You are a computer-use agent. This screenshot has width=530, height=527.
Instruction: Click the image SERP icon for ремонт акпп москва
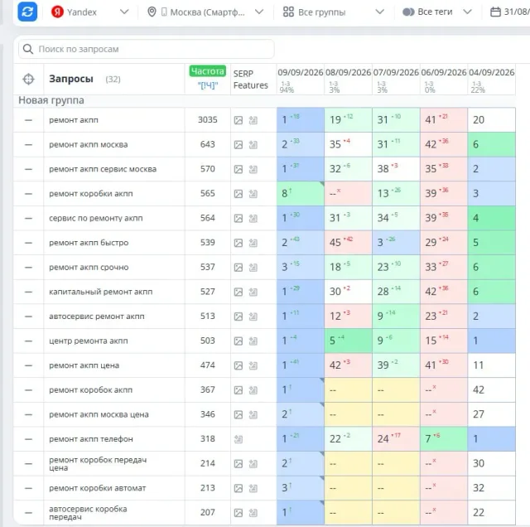[238, 145]
